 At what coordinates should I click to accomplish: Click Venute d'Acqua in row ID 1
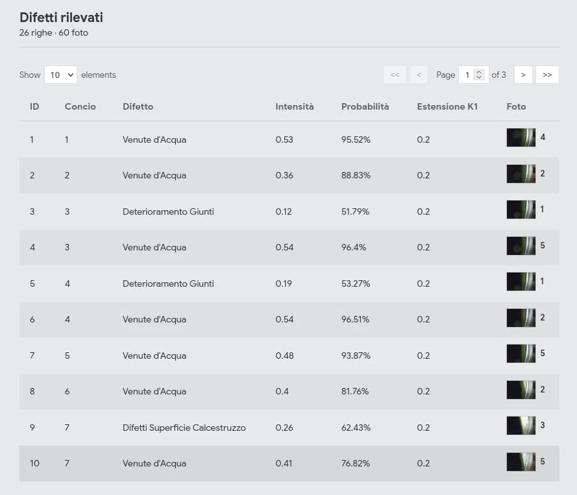click(154, 139)
